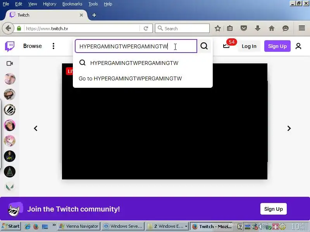This screenshot has height=232, width=310.
Task: Click the featured live stream video player
Action: coord(164,121)
